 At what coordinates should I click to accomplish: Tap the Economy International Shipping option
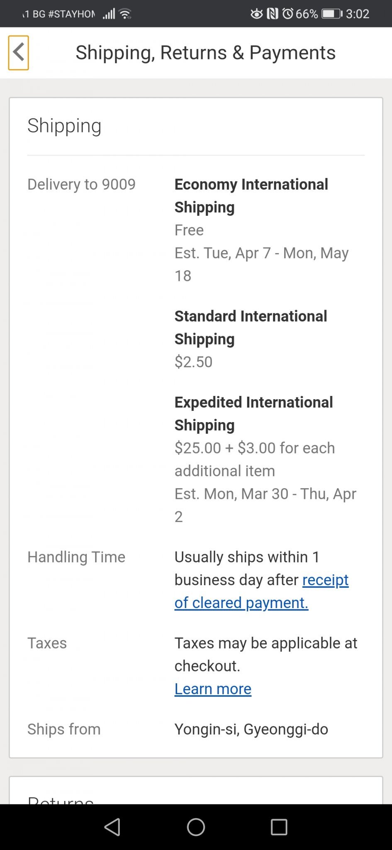click(251, 195)
